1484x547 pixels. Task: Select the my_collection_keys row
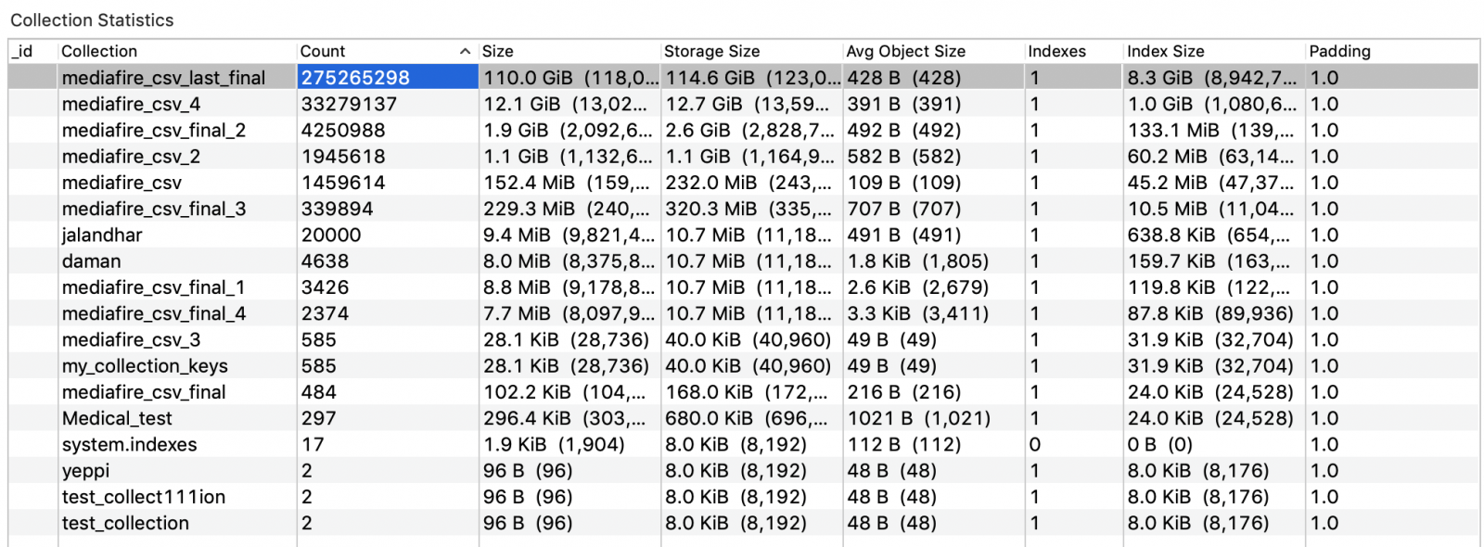pos(145,366)
